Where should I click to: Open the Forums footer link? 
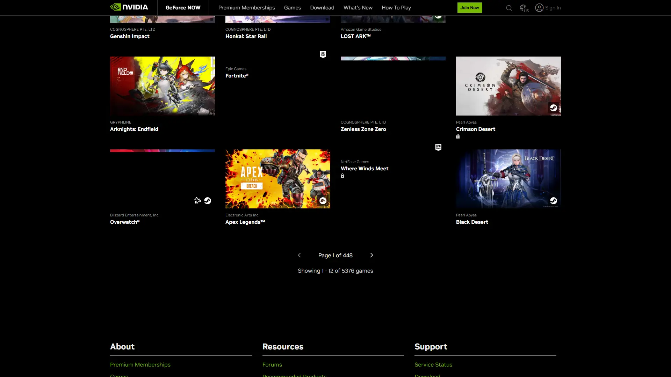pyautogui.click(x=272, y=364)
